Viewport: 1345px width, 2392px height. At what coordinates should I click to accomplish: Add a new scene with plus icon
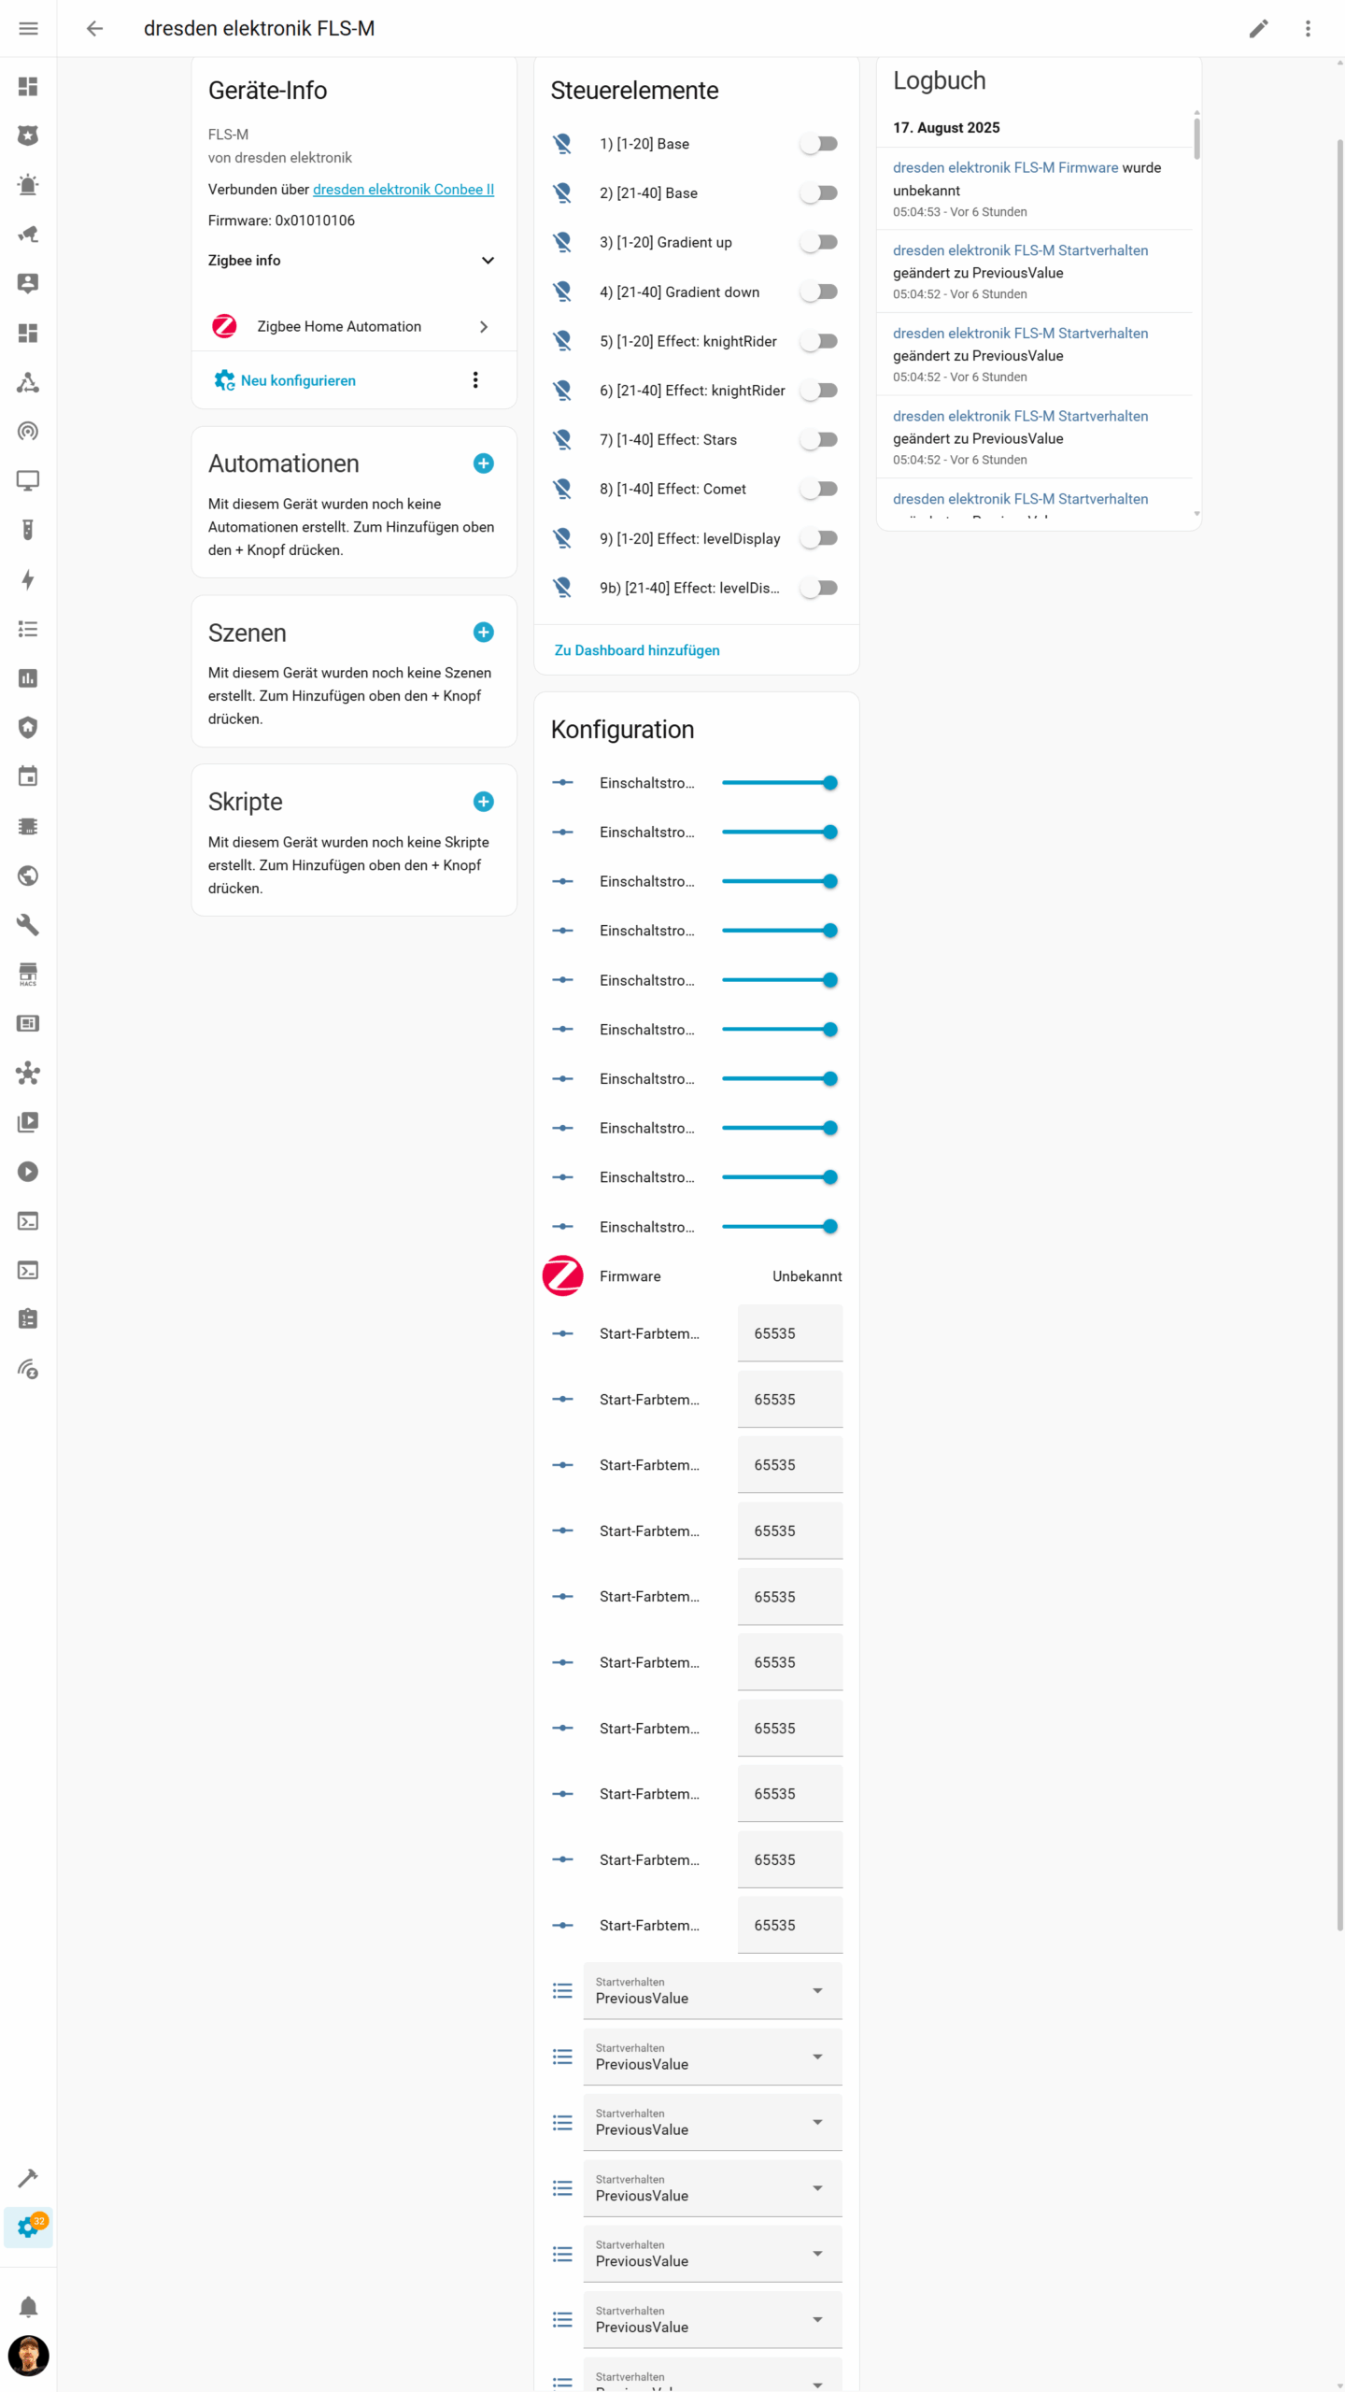click(483, 633)
